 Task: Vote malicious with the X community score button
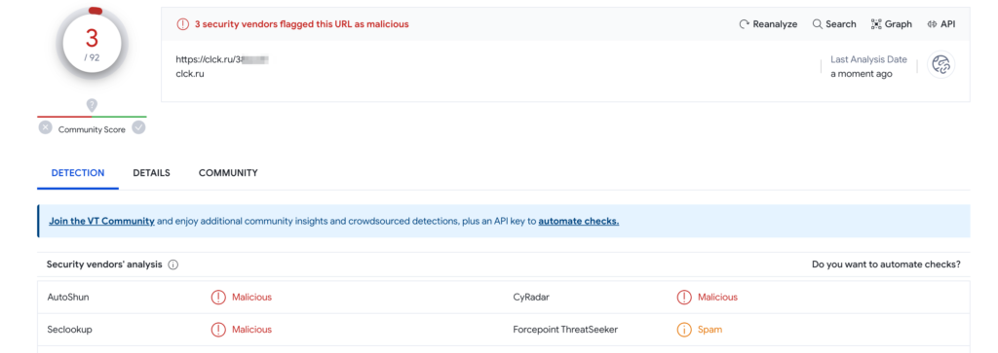[45, 127]
